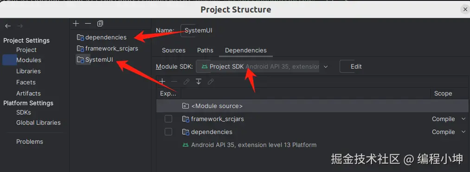The width and height of the screenshot is (470, 172).
Task: Go back with the left arrow
Action: coord(8,26)
